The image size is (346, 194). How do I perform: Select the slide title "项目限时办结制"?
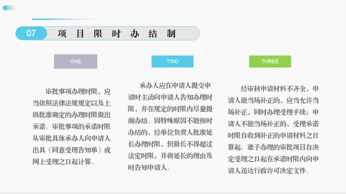tap(117, 33)
